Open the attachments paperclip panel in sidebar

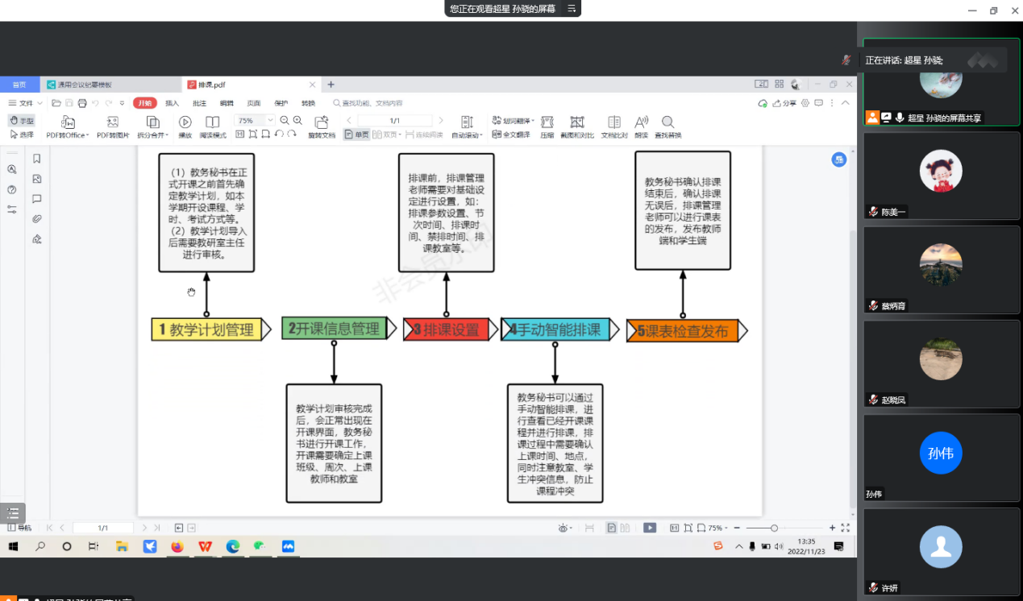[x=37, y=219]
